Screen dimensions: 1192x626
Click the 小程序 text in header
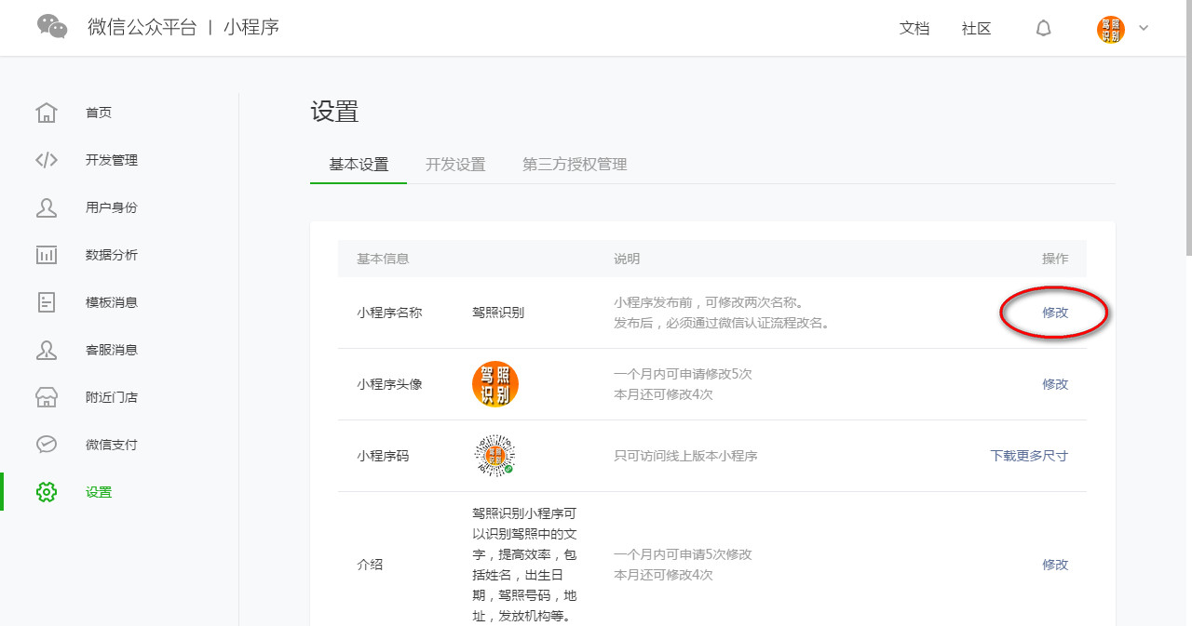pyautogui.click(x=251, y=27)
